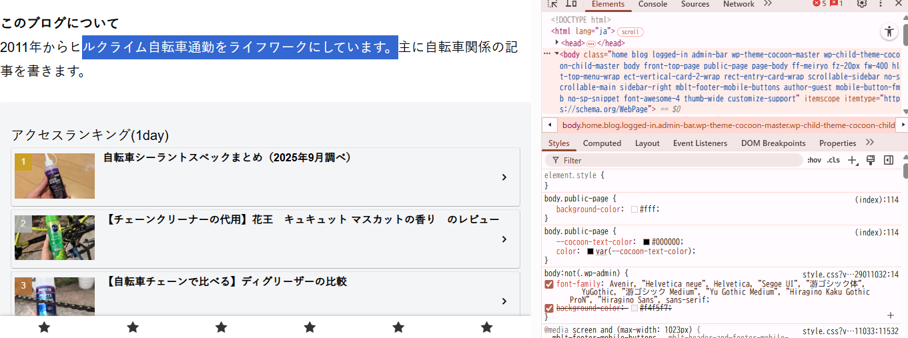Click the first star button in footer
Image resolution: width=908 pixels, height=338 pixels.
(x=44, y=327)
